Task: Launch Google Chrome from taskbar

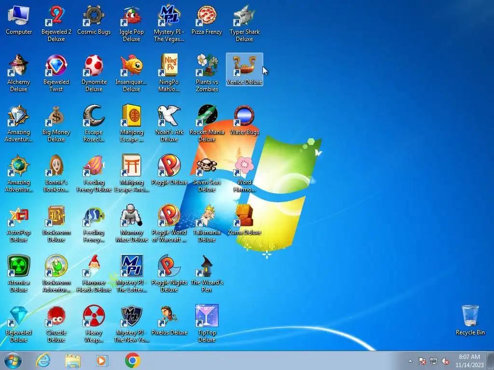Action: click(132, 360)
